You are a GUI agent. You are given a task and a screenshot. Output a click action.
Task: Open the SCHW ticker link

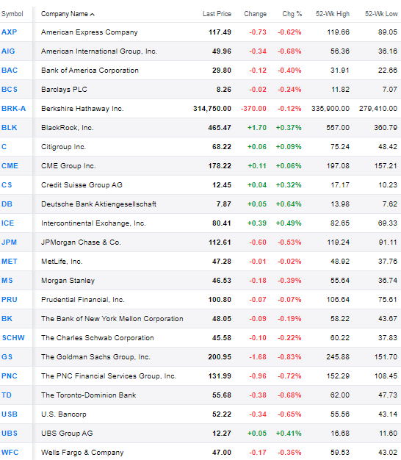(13, 338)
